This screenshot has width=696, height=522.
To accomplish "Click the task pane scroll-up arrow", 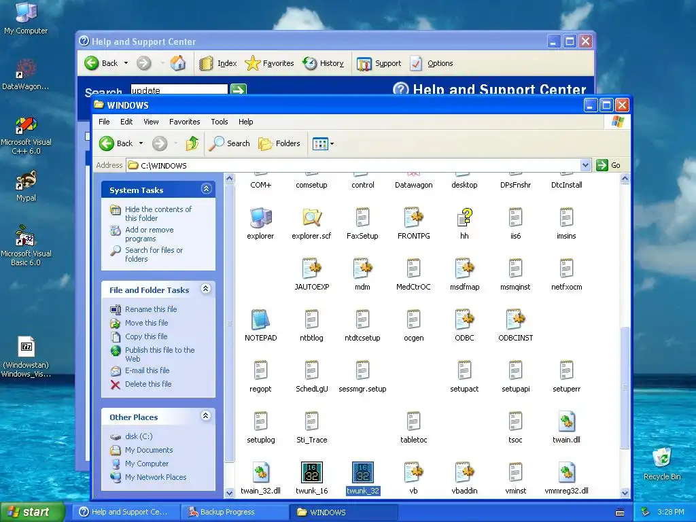I will [230, 179].
